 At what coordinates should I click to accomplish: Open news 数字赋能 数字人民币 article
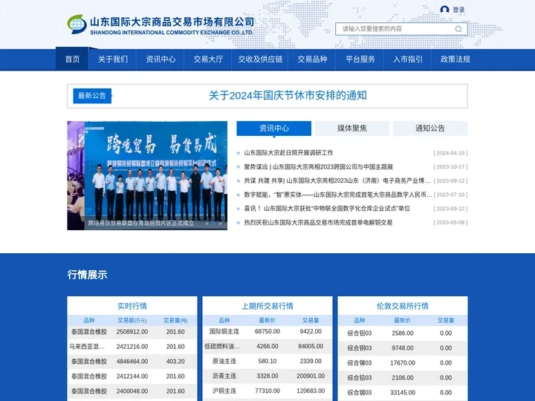point(338,195)
